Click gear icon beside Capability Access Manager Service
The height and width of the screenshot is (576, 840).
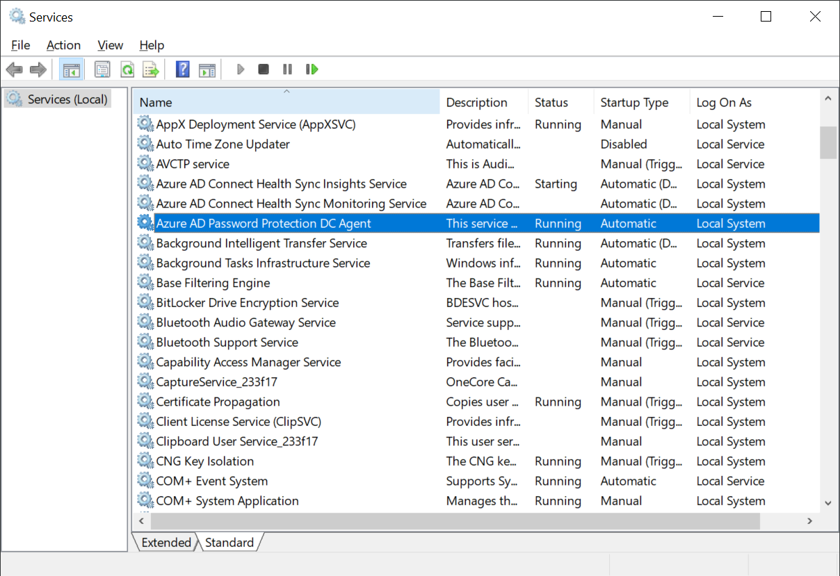tap(145, 362)
